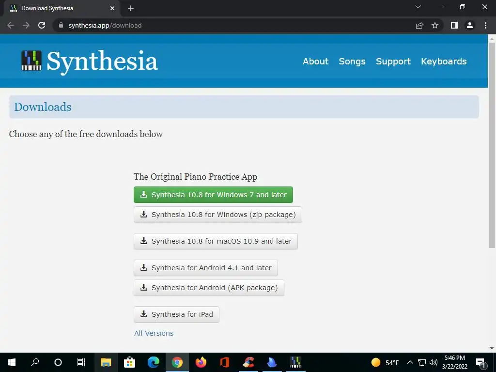
Task: Open the Chrome profile icon
Action: tap(470, 25)
